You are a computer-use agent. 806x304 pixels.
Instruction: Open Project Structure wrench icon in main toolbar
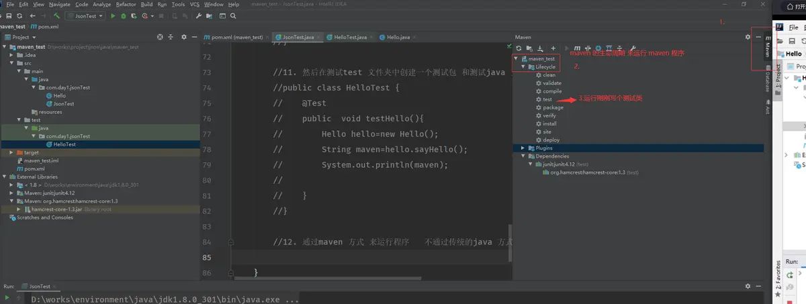coord(197,15)
